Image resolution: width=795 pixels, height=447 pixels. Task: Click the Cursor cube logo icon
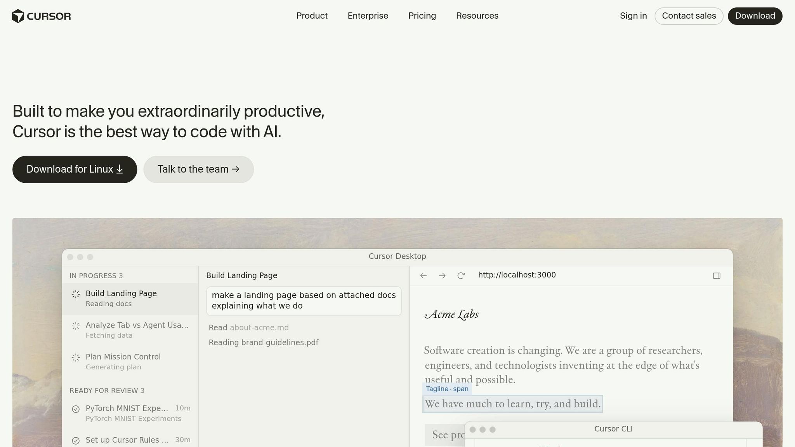click(18, 16)
